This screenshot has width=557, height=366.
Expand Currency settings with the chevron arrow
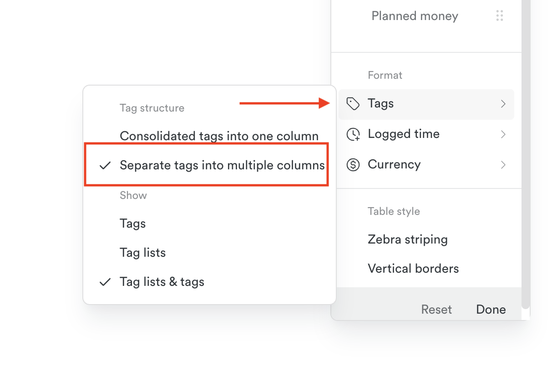point(503,165)
